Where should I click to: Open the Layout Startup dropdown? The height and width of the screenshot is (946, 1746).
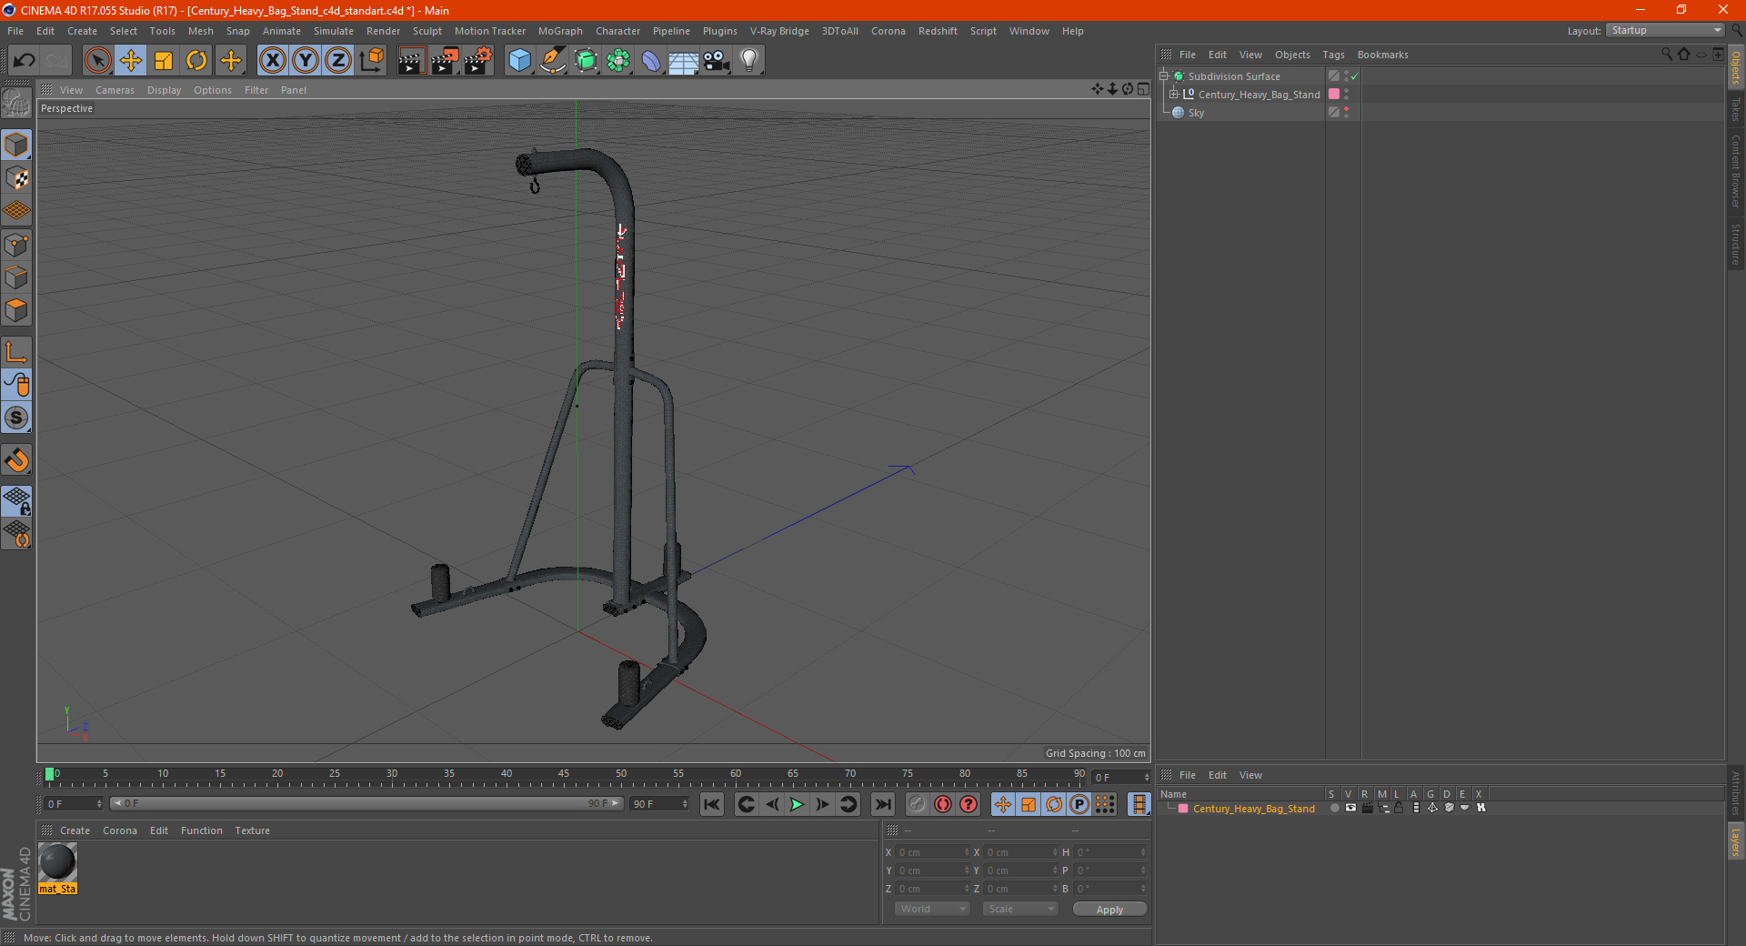[1666, 30]
